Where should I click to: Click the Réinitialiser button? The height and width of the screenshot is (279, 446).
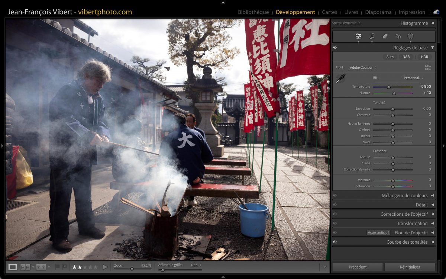pos(410,267)
